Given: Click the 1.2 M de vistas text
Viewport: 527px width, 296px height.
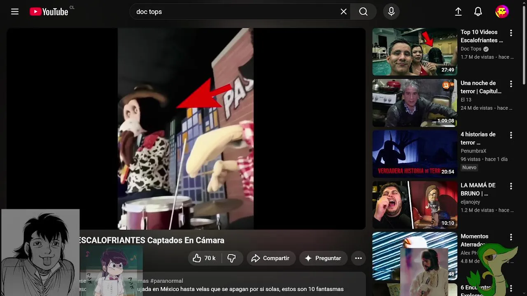Looking at the screenshot, I should click(x=477, y=210).
